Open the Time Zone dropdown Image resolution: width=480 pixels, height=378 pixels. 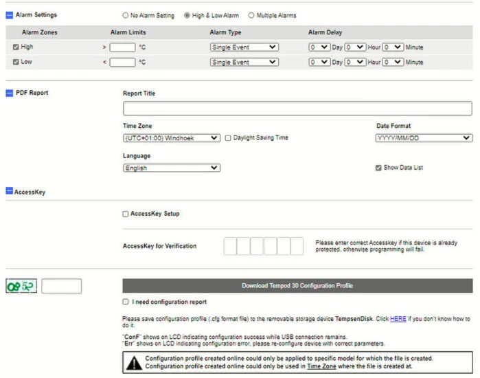[171, 137]
